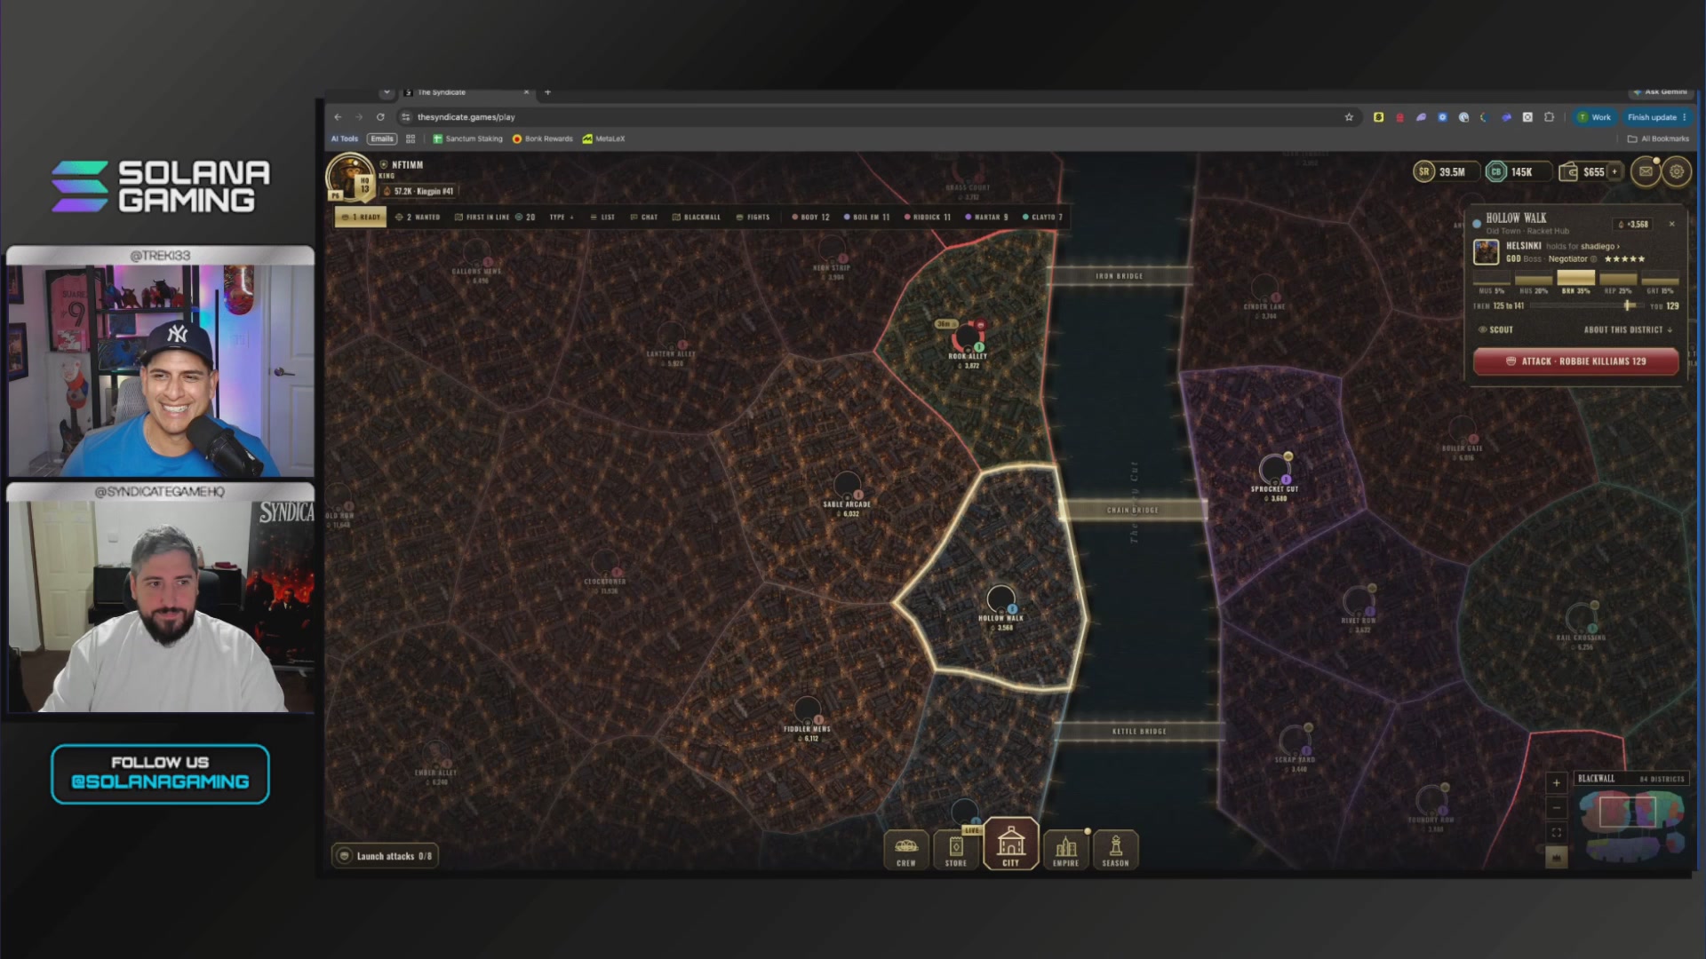Zoom in on the map
The image size is (1706, 959).
(1556, 783)
